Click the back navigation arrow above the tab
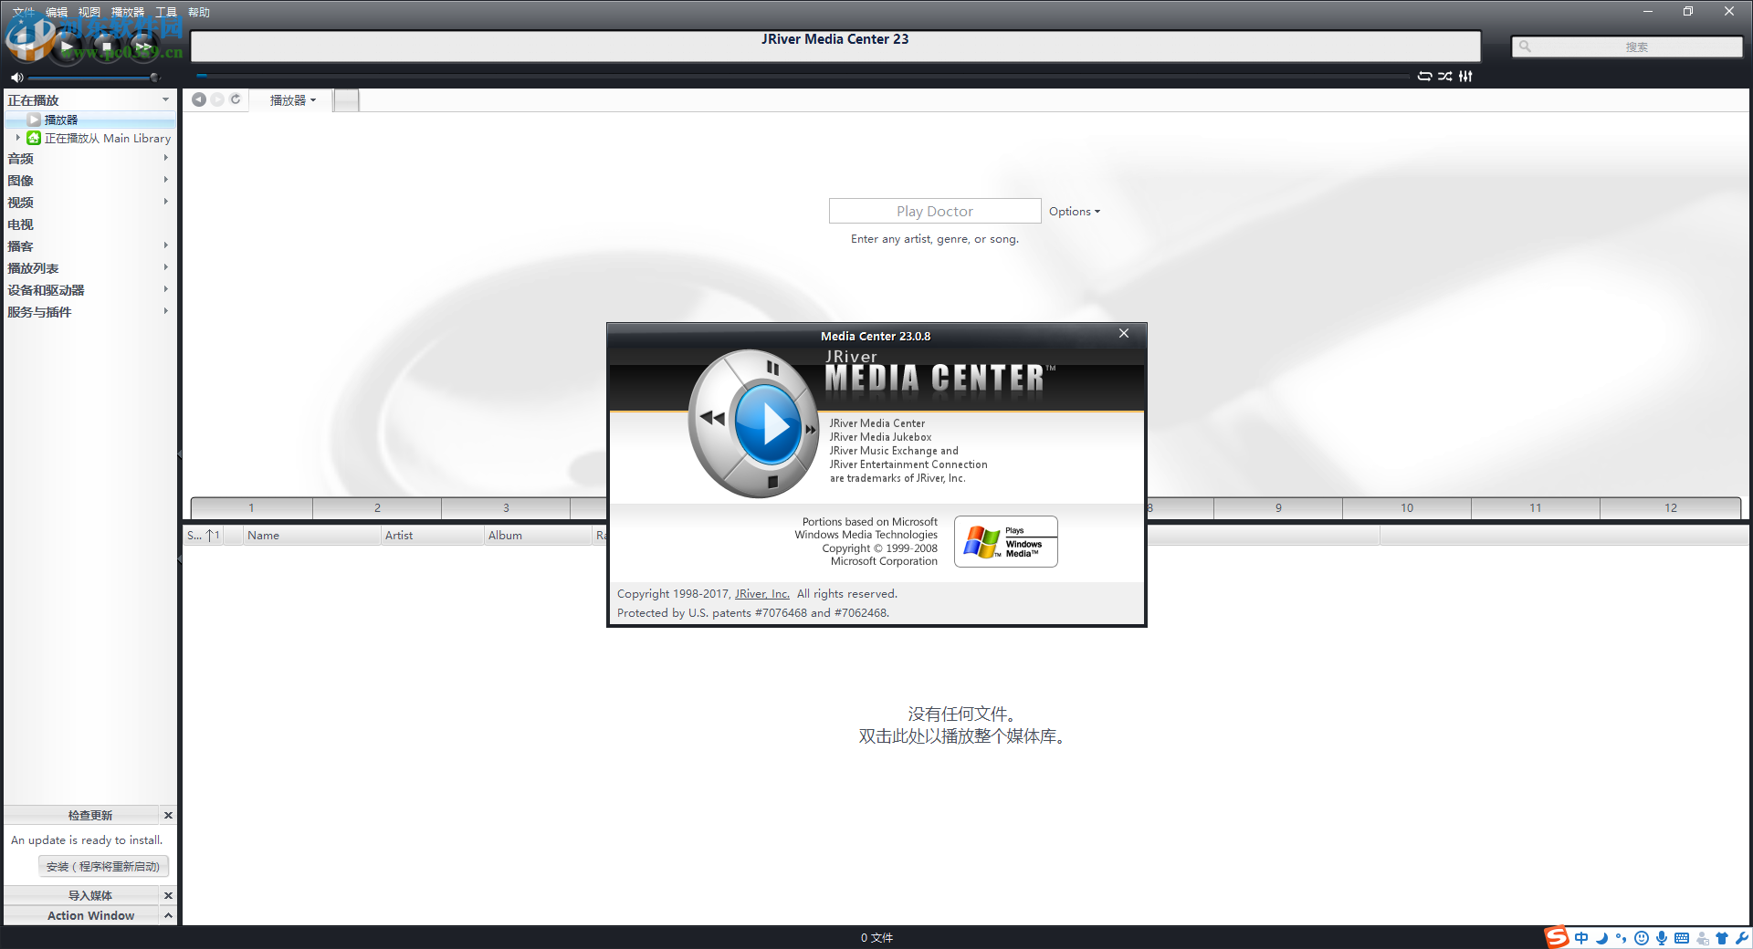 [x=199, y=99]
